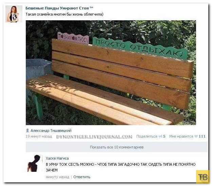Open the share count 5
Screen dimensions: 212x186
tap(164, 136)
